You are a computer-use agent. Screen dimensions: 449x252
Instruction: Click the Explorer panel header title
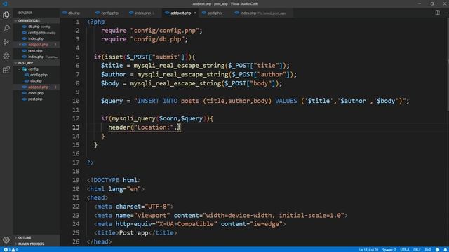[x=25, y=13]
